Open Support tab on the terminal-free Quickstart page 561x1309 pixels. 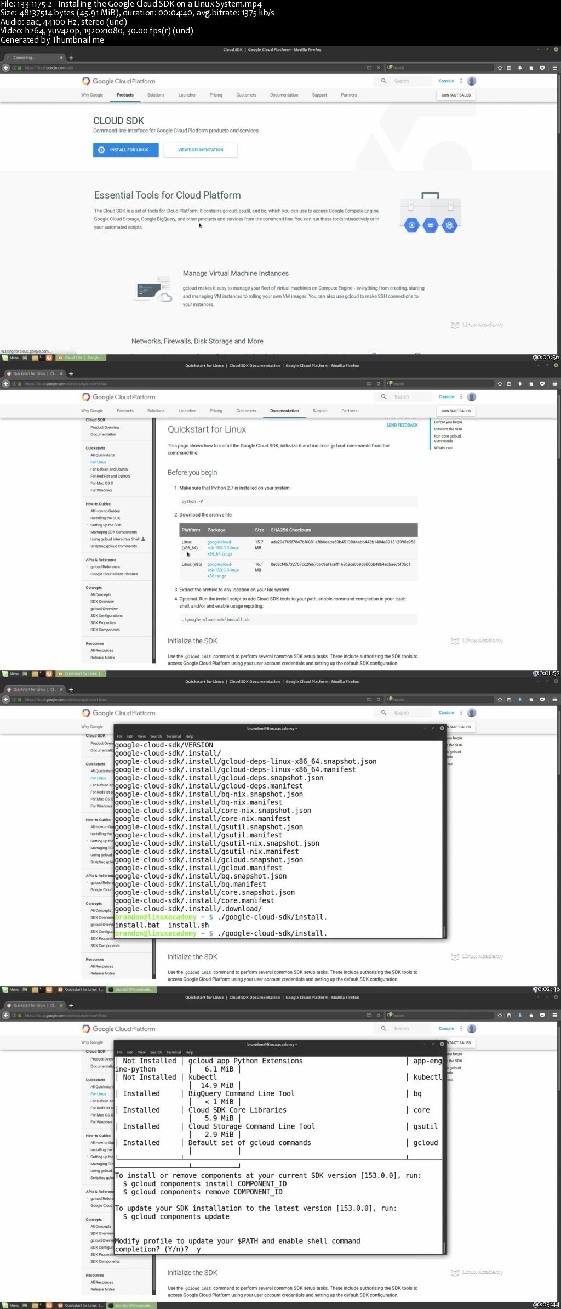[320, 411]
